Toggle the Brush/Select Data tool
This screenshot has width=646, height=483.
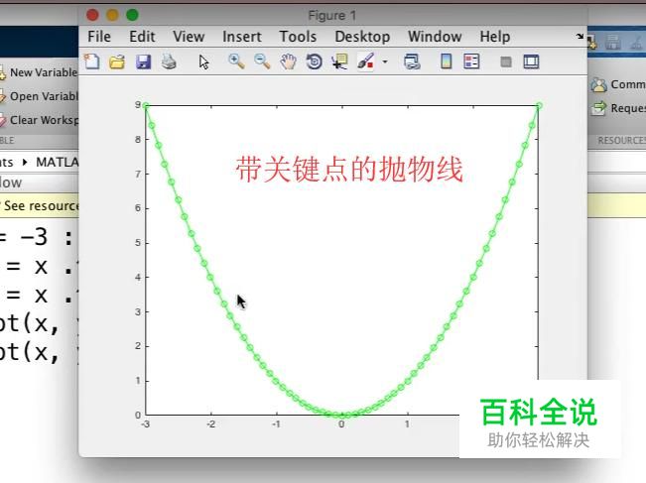pyautogui.click(x=365, y=61)
